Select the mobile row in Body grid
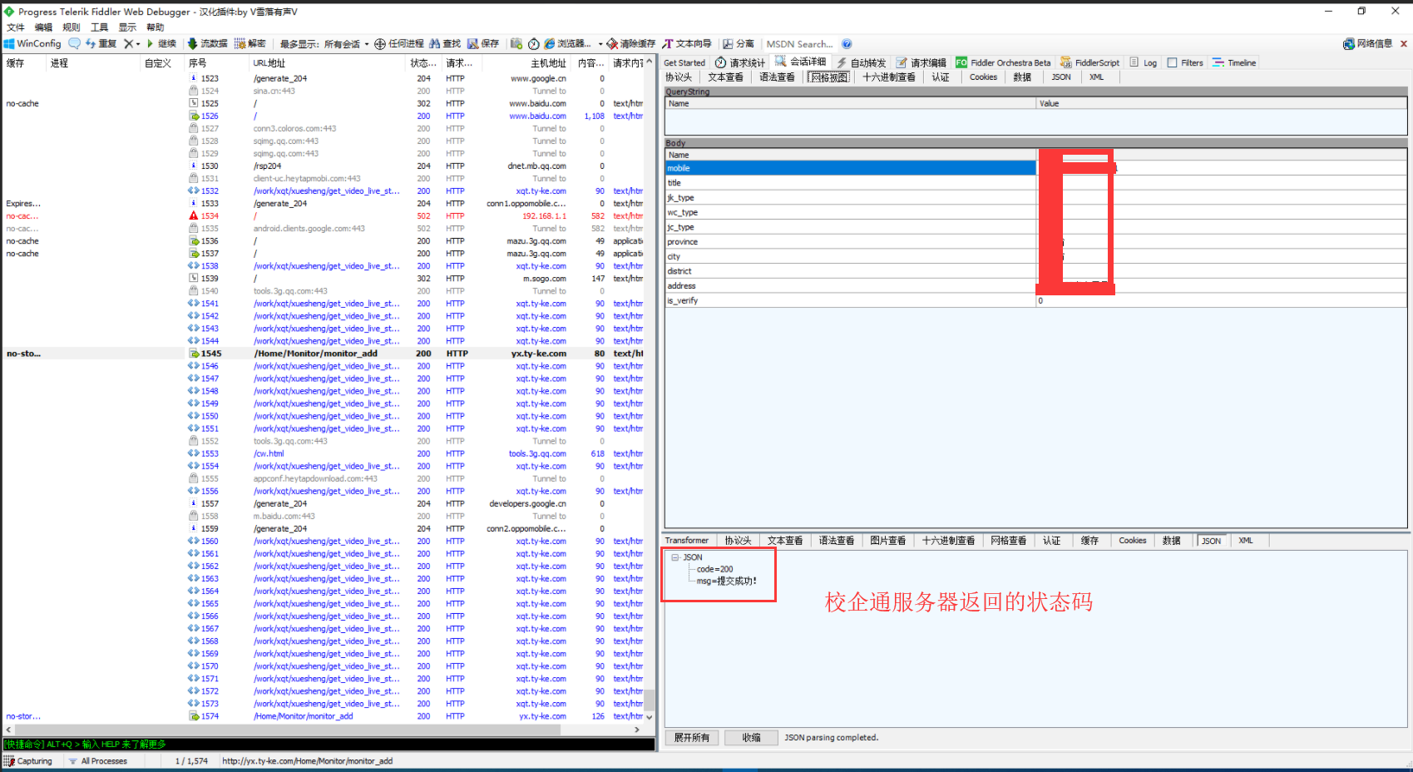Viewport: 1413px width, 772px height. 1035,168
